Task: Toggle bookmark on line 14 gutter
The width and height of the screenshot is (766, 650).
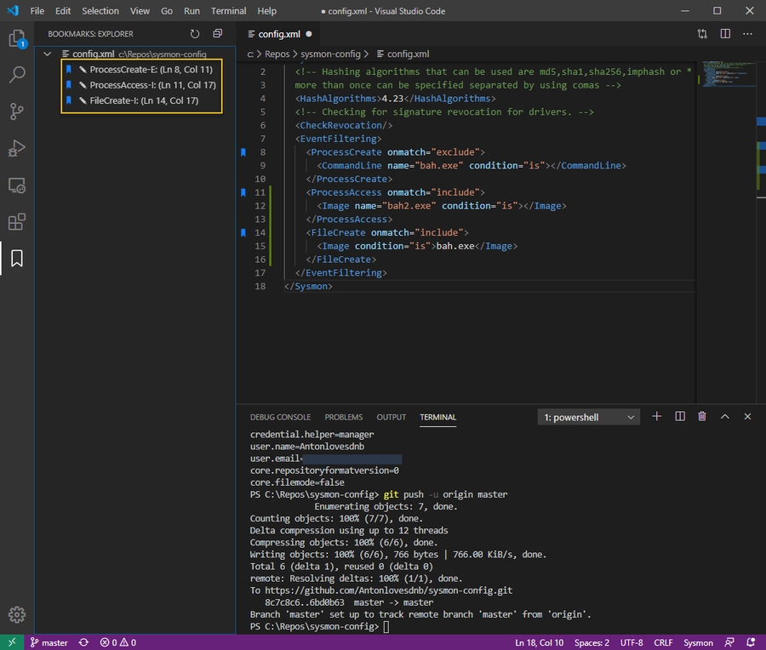Action: (243, 232)
